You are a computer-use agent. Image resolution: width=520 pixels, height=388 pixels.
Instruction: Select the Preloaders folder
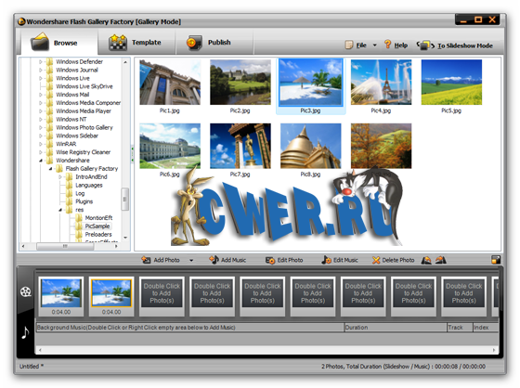coord(98,235)
